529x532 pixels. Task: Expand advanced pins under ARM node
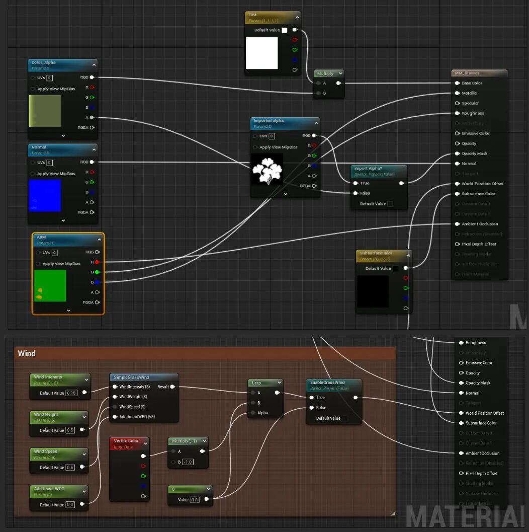tap(68, 310)
